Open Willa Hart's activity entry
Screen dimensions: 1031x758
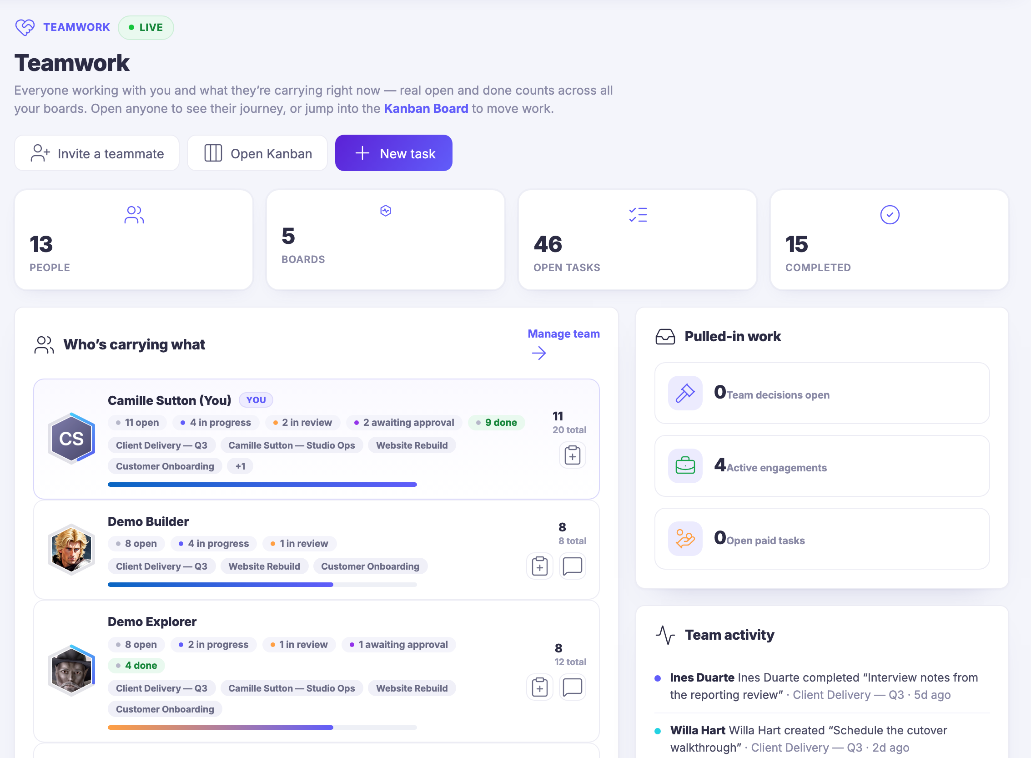(822, 739)
